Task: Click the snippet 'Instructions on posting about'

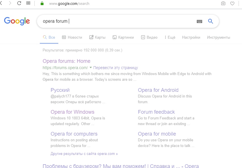Action: 74,140
